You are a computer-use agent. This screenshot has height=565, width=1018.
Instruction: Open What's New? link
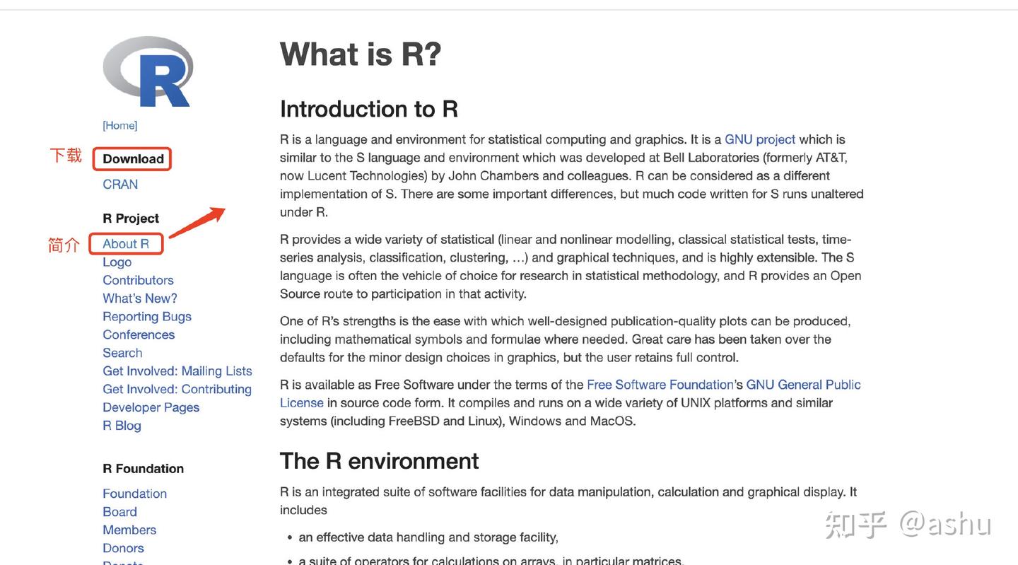point(139,298)
